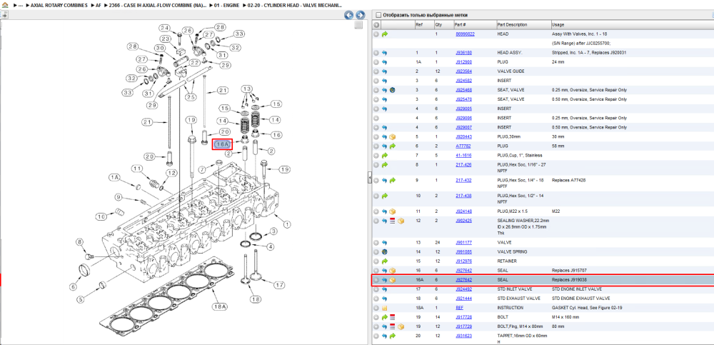Open part number link 86990822

tap(465, 34)
